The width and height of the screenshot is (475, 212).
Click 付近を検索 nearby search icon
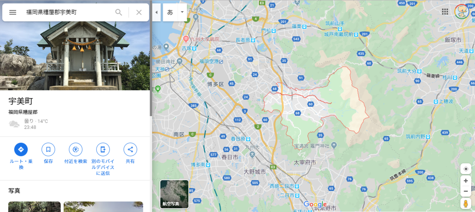pos(76,150)
